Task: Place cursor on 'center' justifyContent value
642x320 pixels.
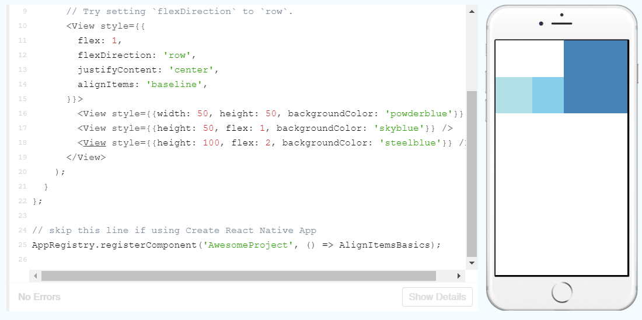Action: (x=193, y=70)
